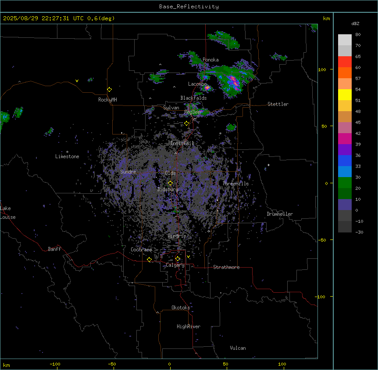378x370 pixels.
Task: Click the Didsbury label
Action: pyautogui.click(x=168, y=189)
